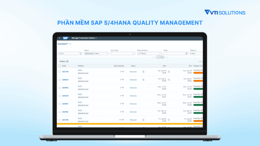
Task: Click status delay icon for order 1026019
Action: tap(143, 80)
